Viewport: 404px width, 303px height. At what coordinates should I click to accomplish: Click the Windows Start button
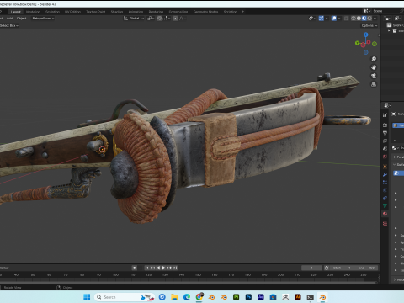click(x=87, y=297)
